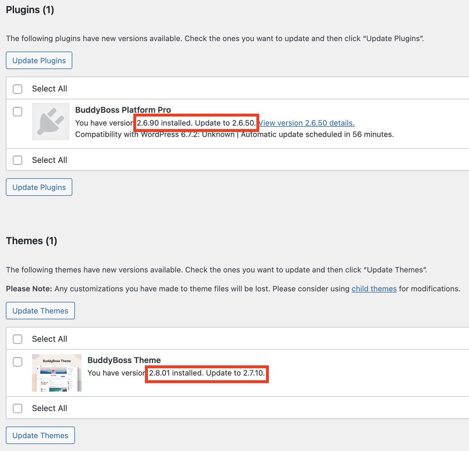
Task: Click the BuddyBoss Theme name text
Action: click(124, 360)
